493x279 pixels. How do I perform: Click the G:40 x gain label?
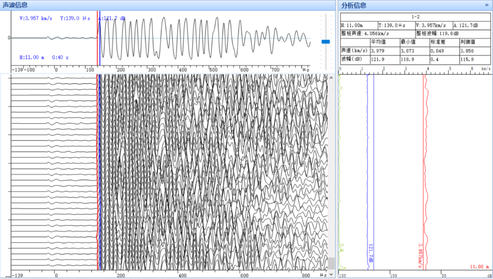(60, 57)
